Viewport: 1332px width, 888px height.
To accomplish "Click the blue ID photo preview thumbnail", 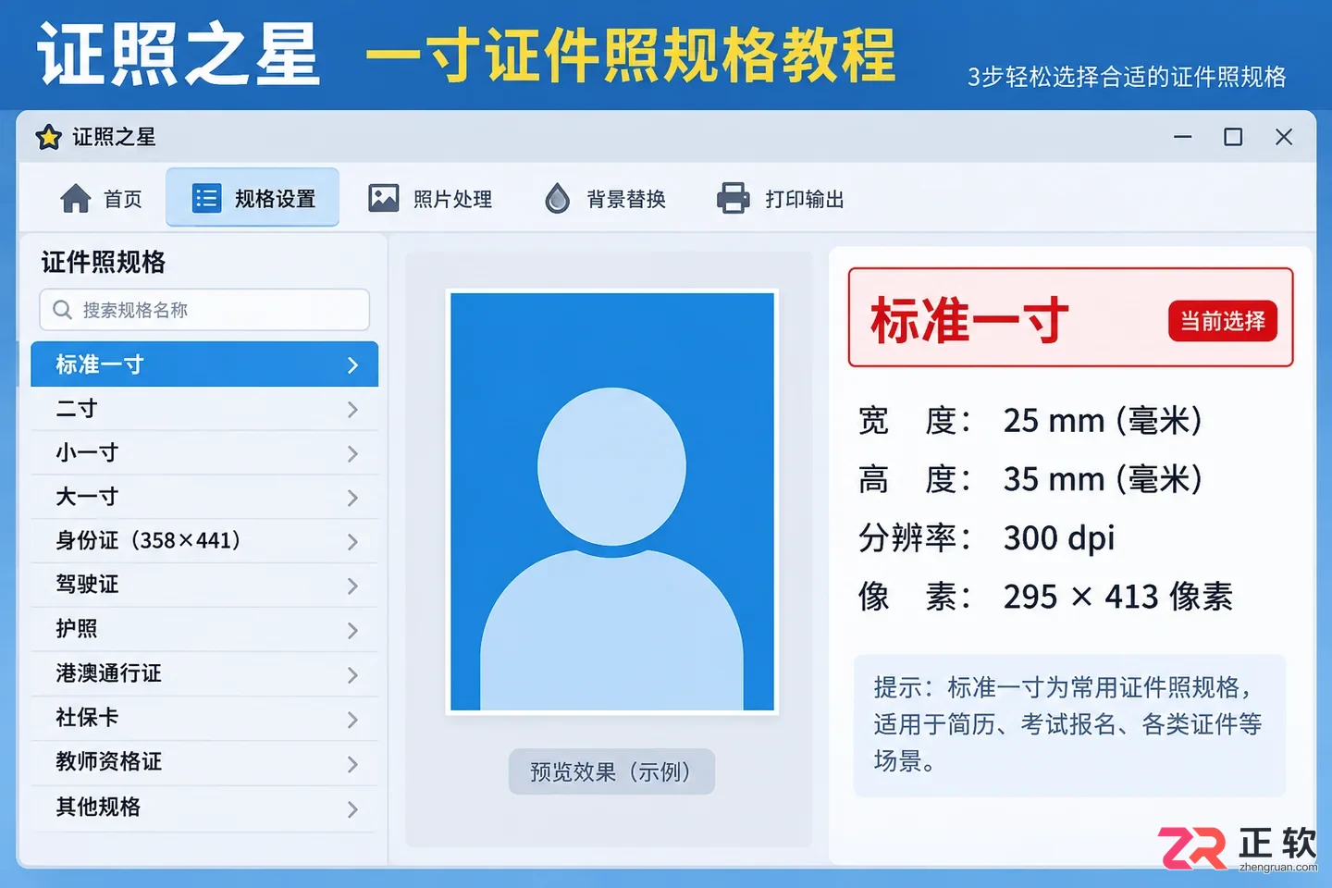I will point(612,501).
